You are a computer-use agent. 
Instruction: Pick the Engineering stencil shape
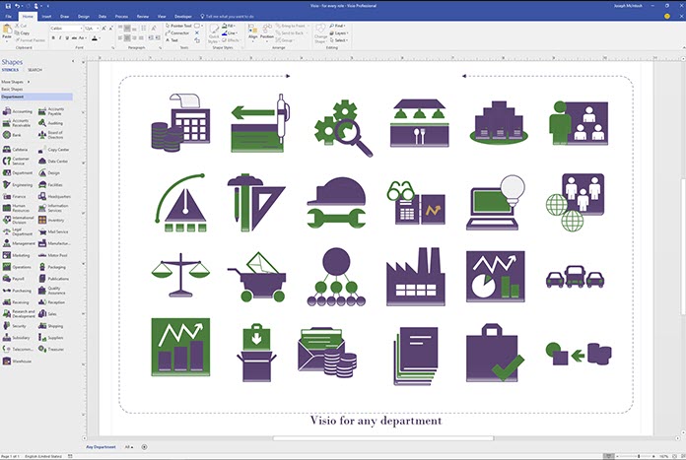[18, 185]
